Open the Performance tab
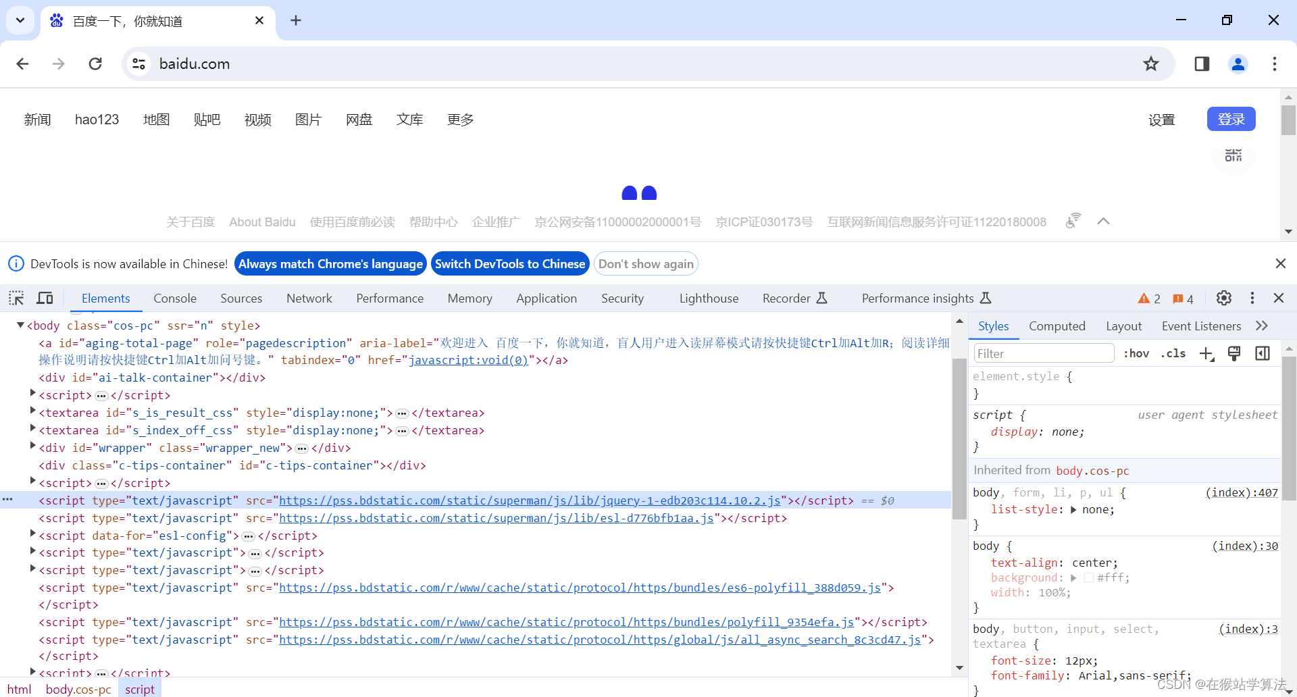This screenshot has height=697, width=1297. tap(390, 298)
